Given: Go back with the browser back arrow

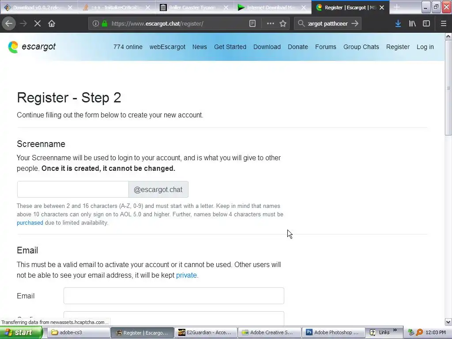Looking at the screenshot, I should click(9, 24).
